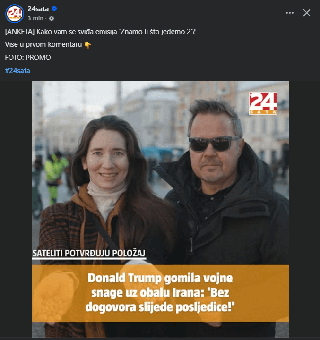This screenshot has width=320, height=340.
Task: Click the orange Donald Trump headline banner
Action: 160,293
